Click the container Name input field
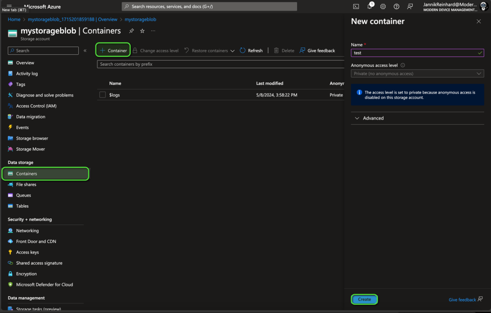The width and height of the screenshot is (491, 313). pos(413,53)
